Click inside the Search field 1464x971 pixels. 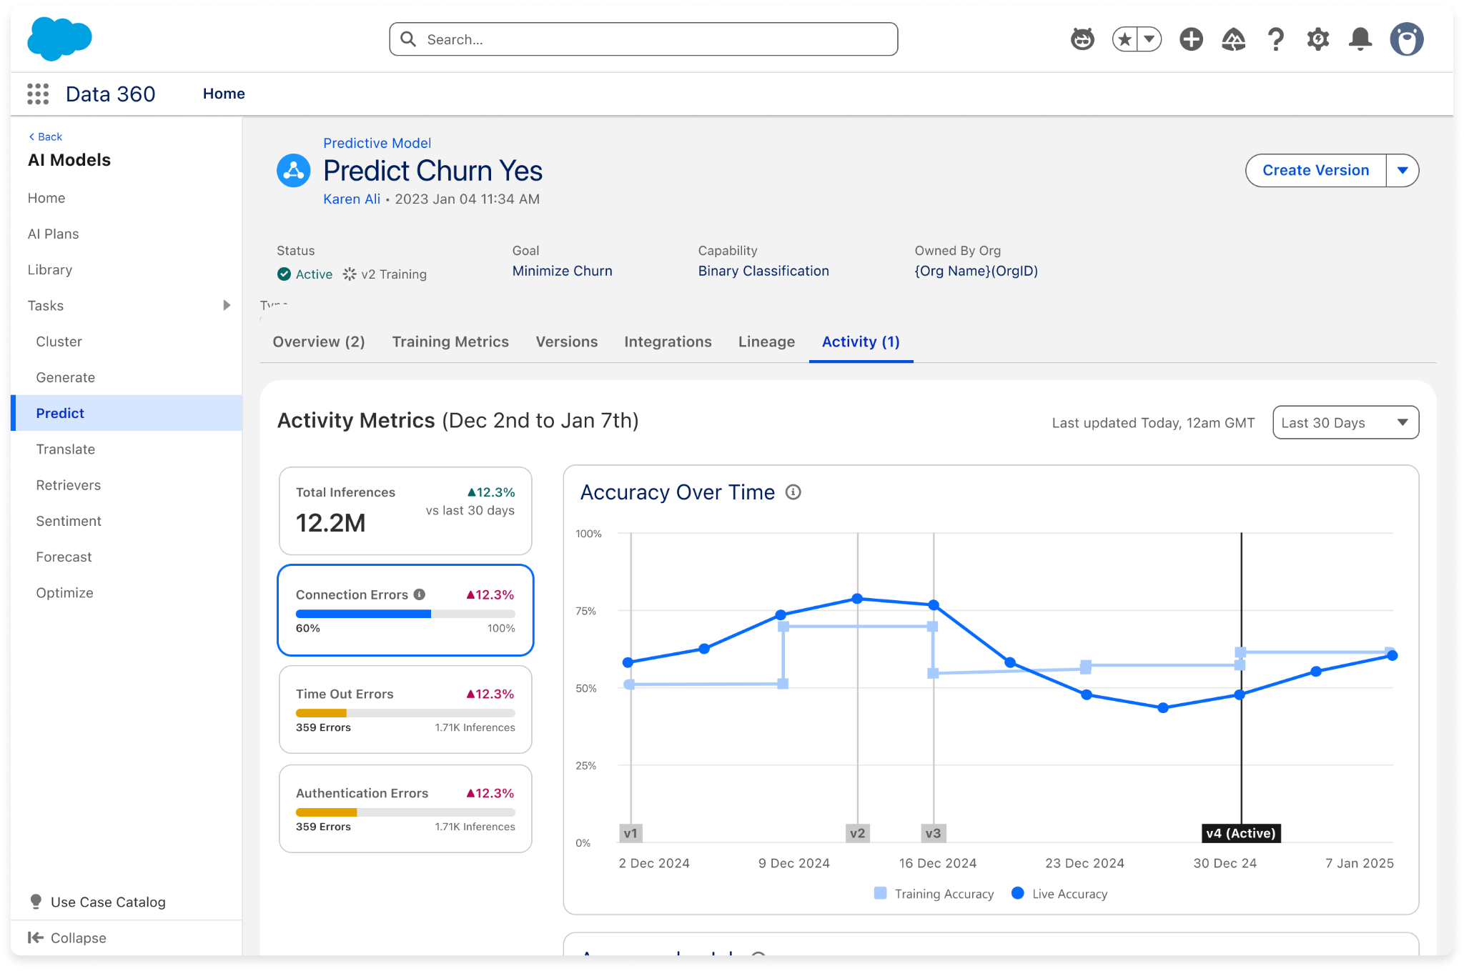click(643, 39)
